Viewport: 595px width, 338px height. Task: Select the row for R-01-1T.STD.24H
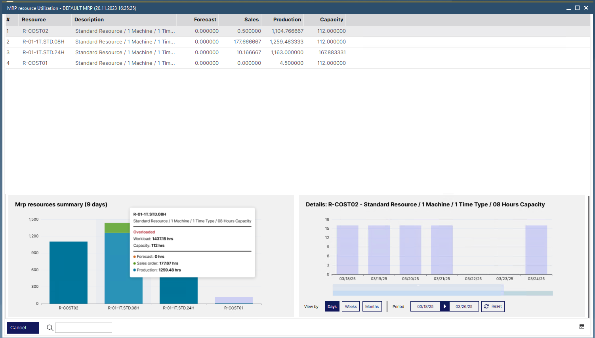[43, 52]
